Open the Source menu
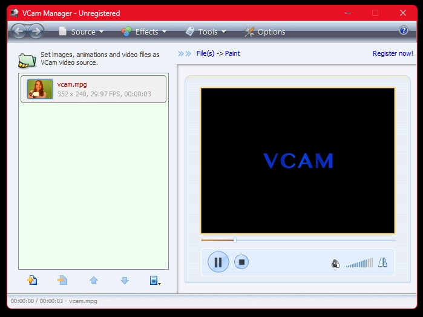The width and height of the screenshot is (423, 317). tap(81, 32)
